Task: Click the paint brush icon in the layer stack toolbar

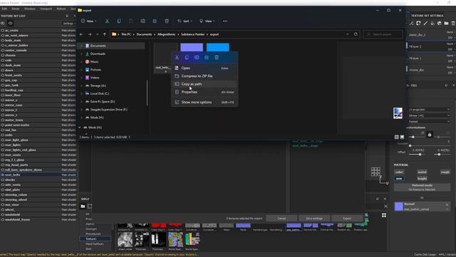Action: click(425, 24)
